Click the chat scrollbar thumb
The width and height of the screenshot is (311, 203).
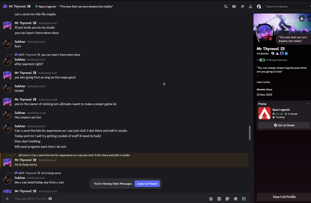click(249, 133)
